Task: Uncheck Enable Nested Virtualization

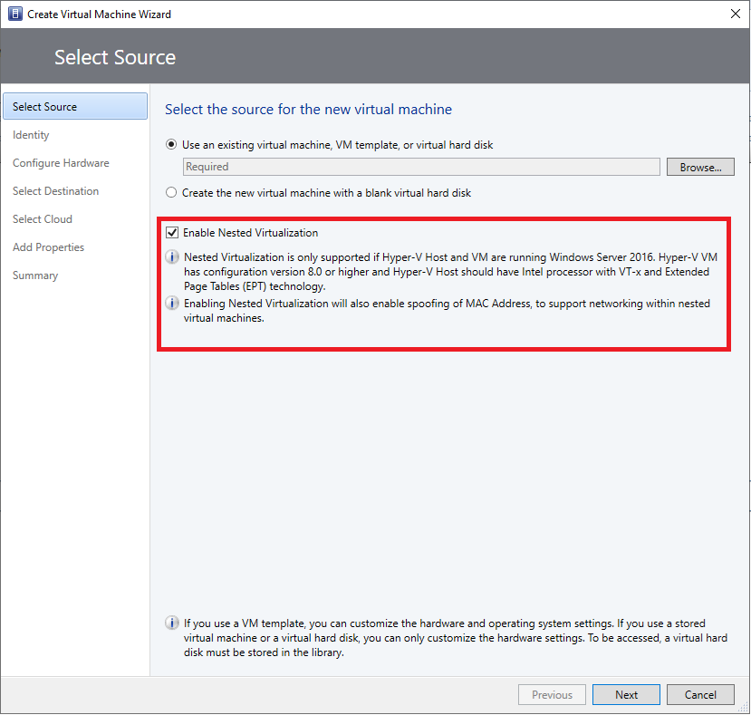Action: click(x=172, y=232)
